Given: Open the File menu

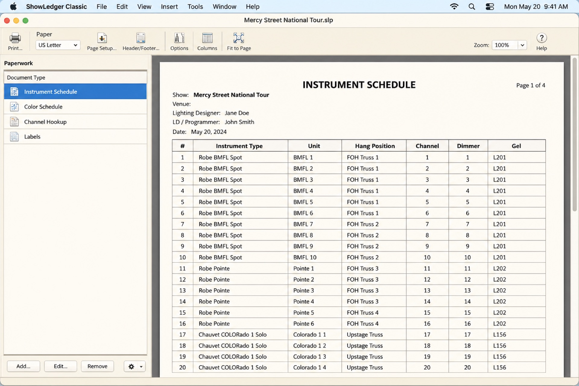Looking at the screenshot, I should [x=102, y=7].
